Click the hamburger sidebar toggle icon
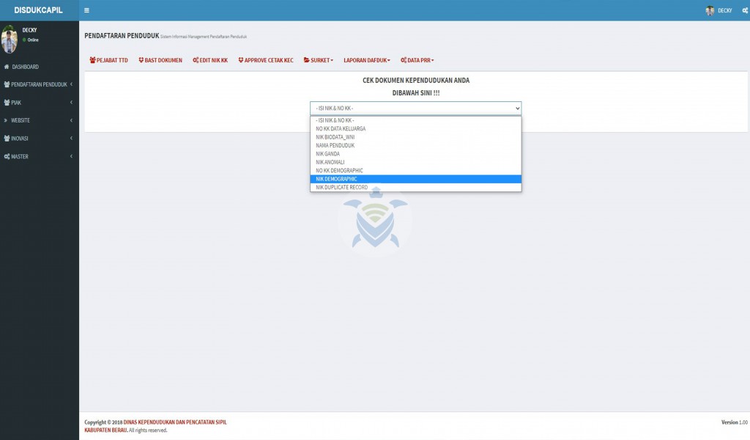 tap(87, 10)
